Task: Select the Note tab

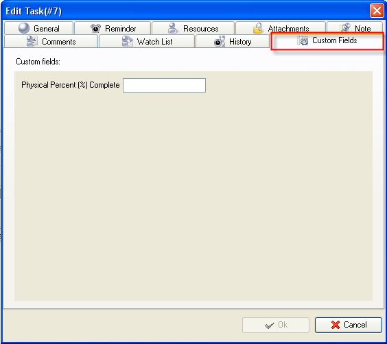Action: pyautogui.click(x=355, y=28)
